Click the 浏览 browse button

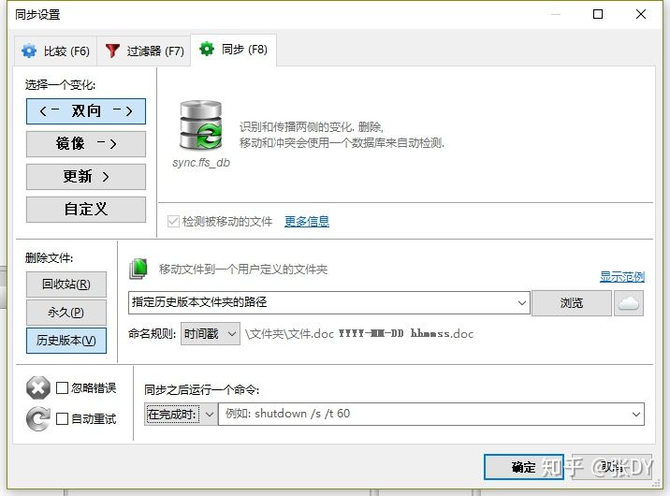pos(572,303)
